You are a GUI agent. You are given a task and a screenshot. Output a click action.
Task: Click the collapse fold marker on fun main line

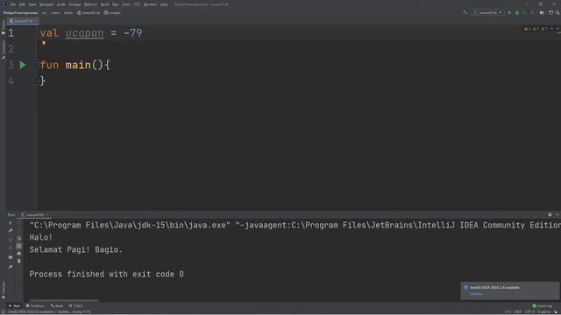click(x=35, y=65)
